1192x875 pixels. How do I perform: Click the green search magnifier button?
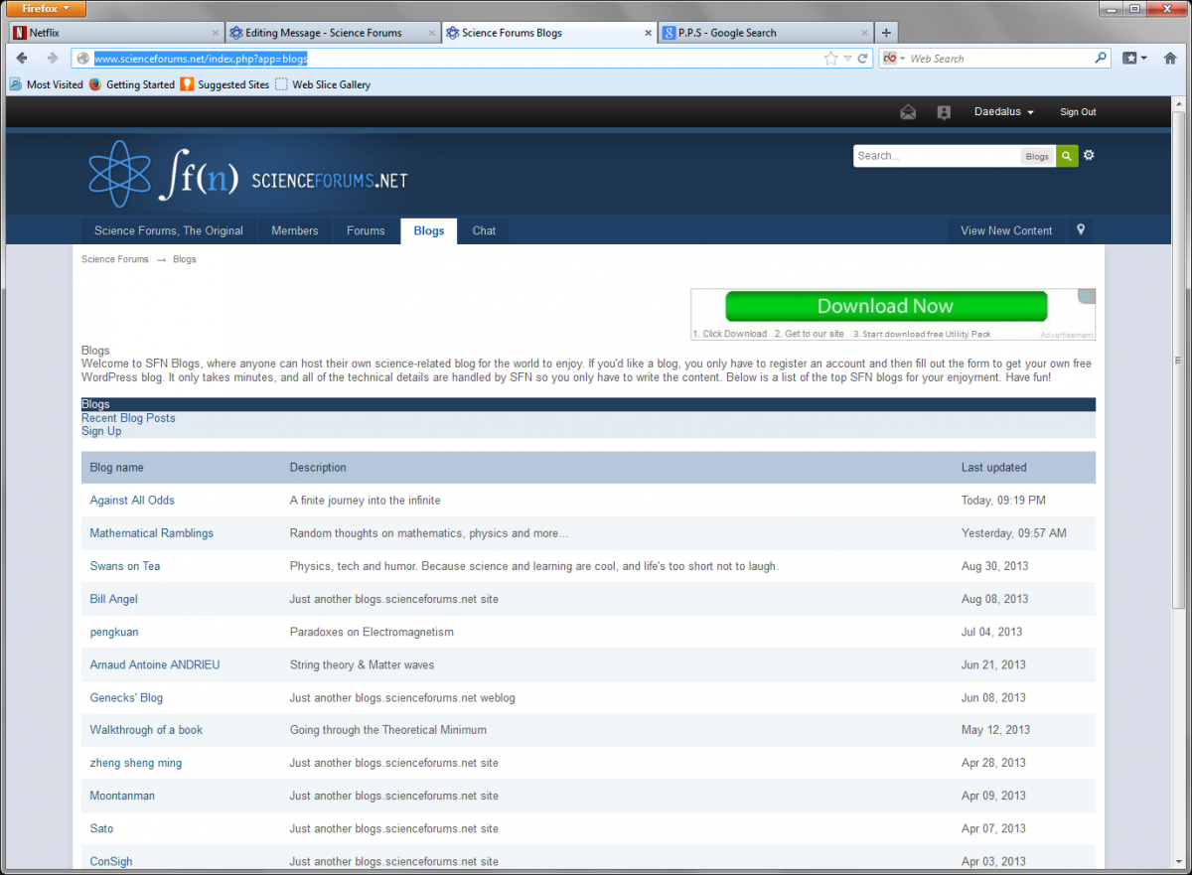tap(1066, 156)
